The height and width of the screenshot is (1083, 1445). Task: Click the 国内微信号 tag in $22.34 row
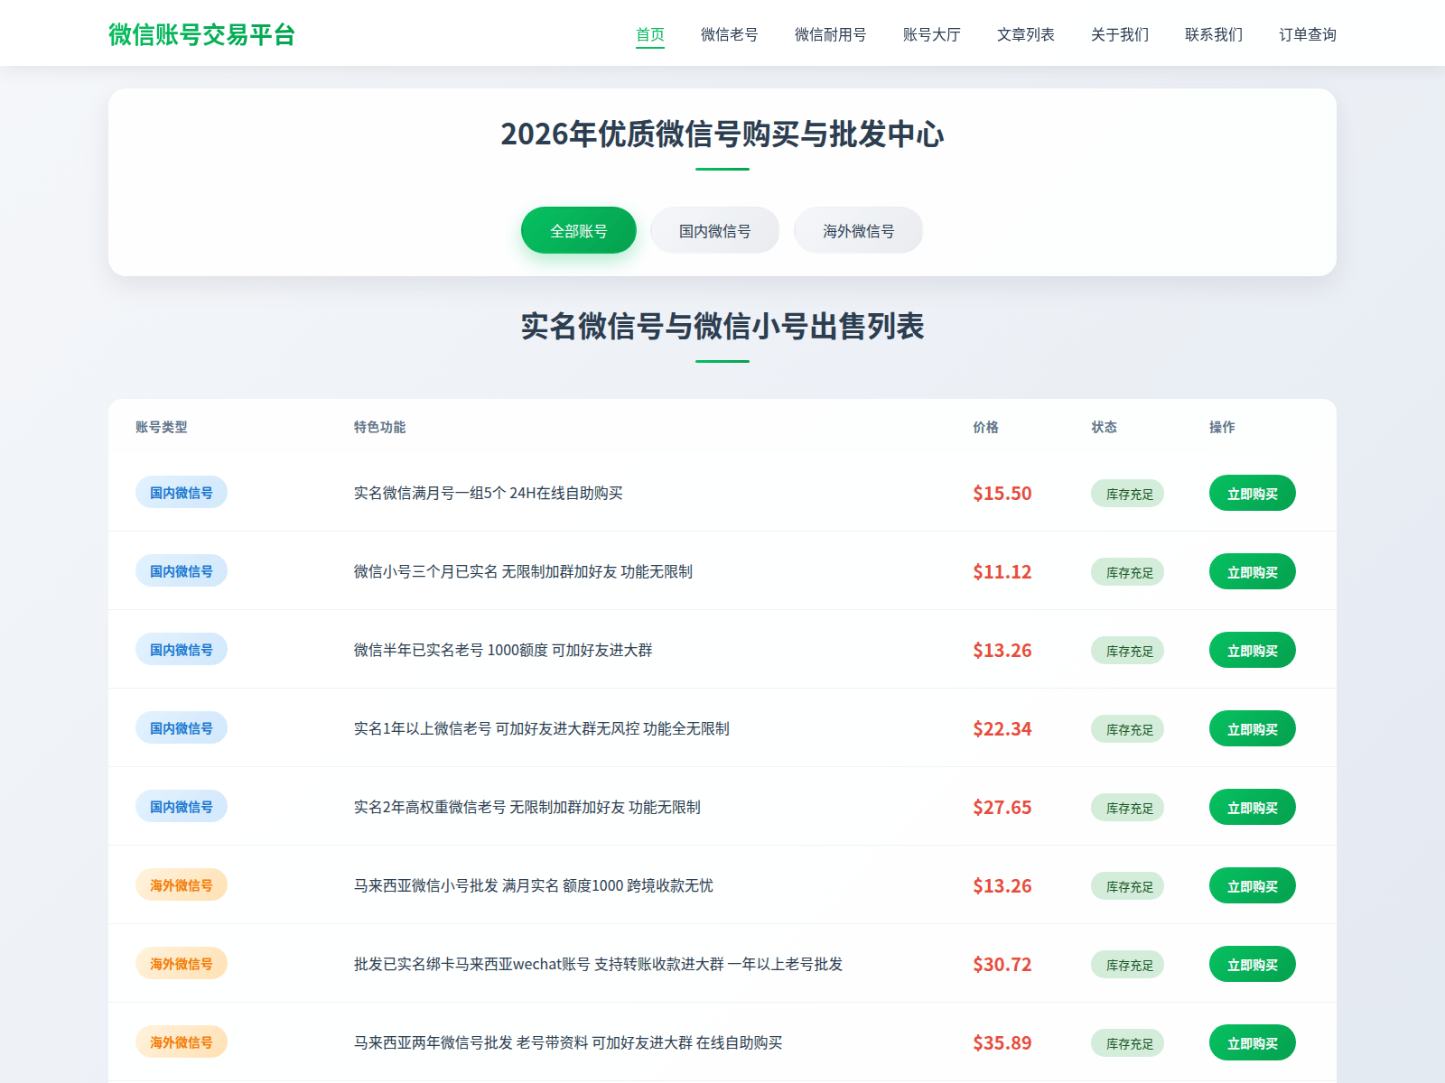(182, 728)
